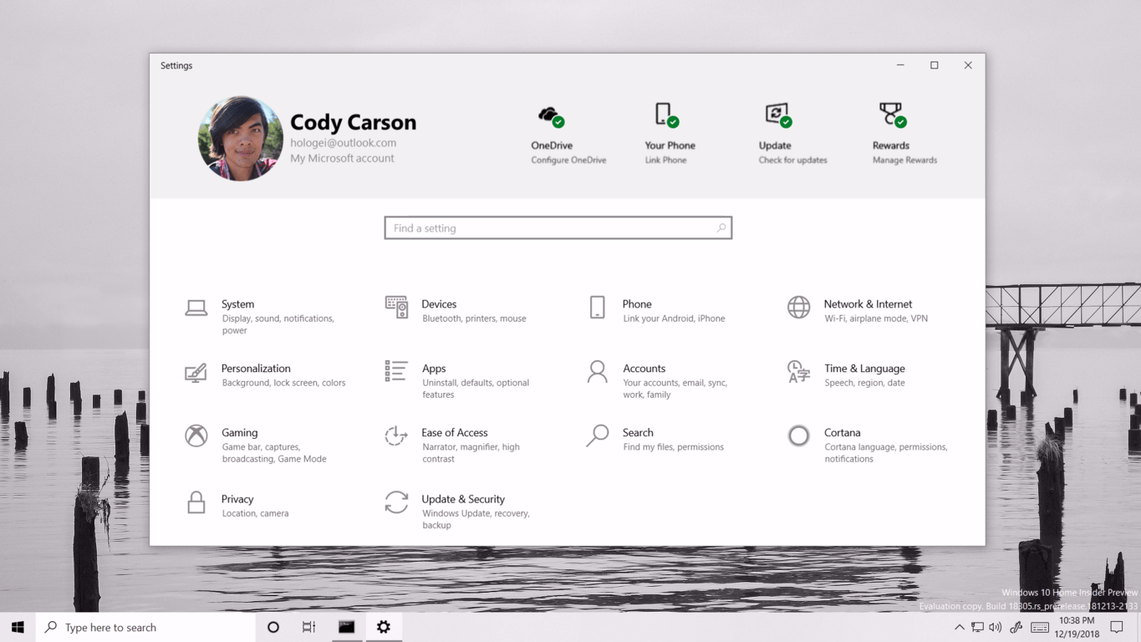Click the magnifier in Find a setting
Viewport: 1141px width, 642px height.
point(721,227)
